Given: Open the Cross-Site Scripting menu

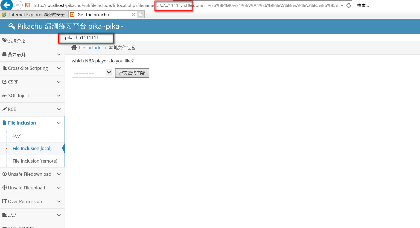Looking at the screenshot, I should (32, 68).
